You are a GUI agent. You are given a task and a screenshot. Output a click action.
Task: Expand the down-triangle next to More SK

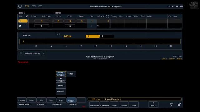[x=171, y=105]
